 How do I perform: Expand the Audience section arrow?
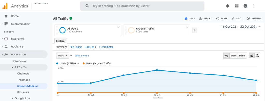pyautogui.click(x=2, y=46)
